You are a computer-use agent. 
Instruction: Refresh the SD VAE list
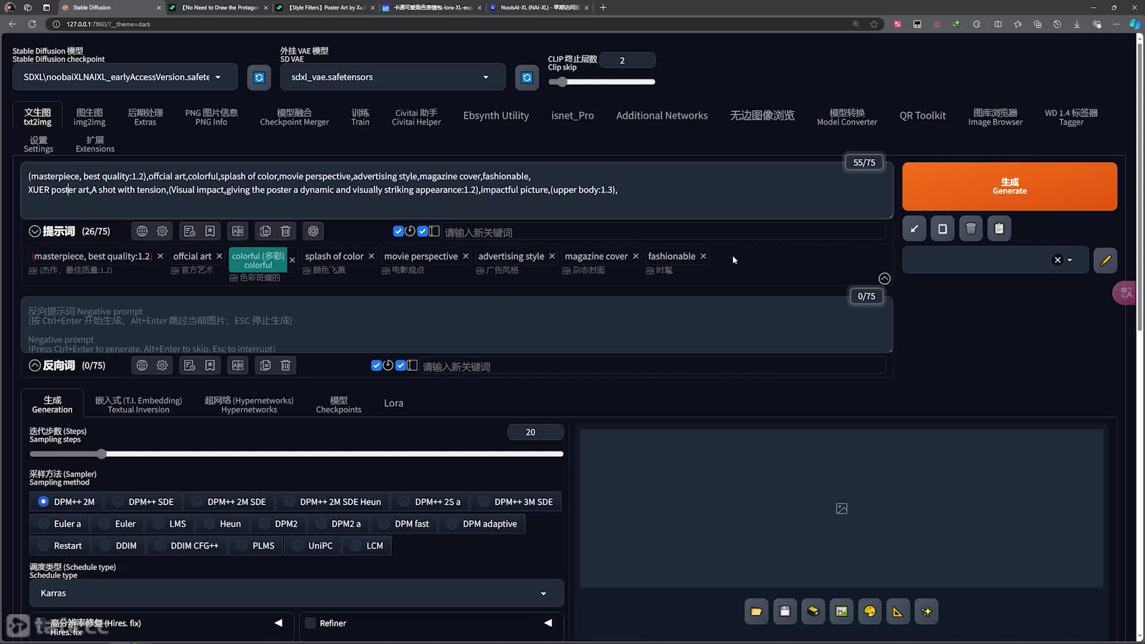pyautogui.click(x=527, y=78)
